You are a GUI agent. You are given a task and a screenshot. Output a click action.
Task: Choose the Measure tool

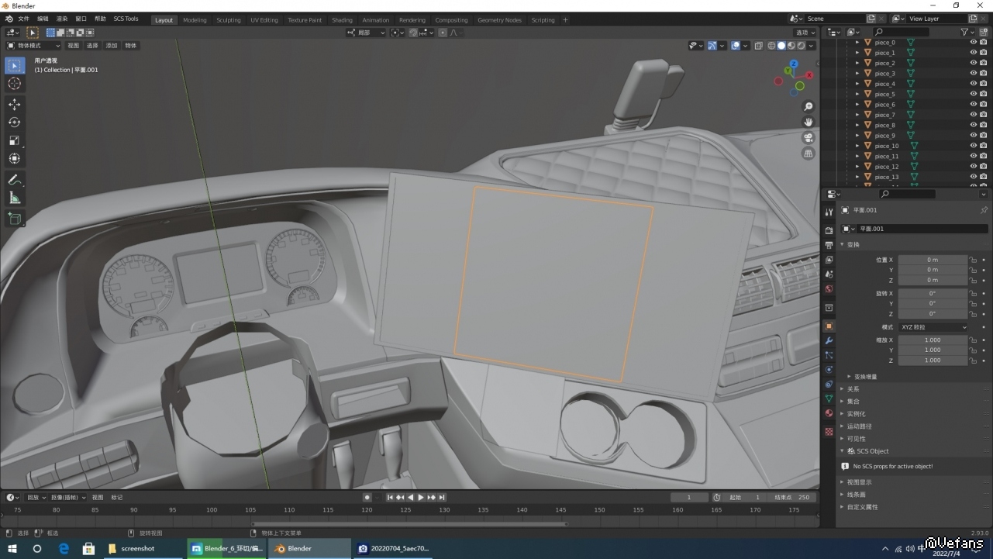(14, 198)
